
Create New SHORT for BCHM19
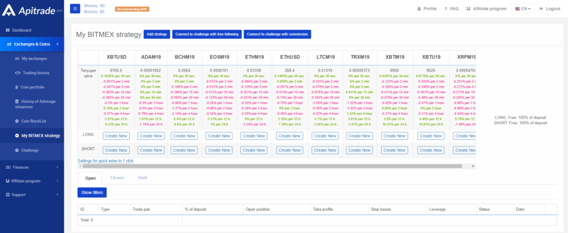pyautogui.click(x=184, y=150)
